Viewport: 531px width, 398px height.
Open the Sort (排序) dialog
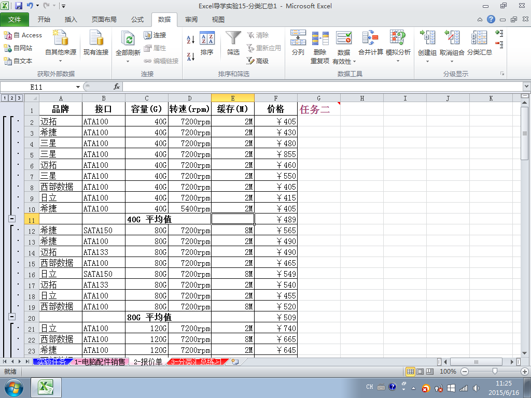(x=207, y=44)
